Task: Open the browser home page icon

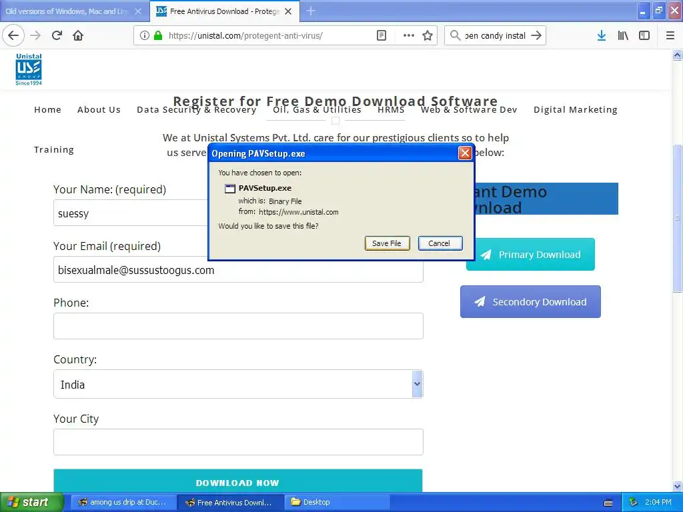Action: pyautogui.click(x=78, y=35)
